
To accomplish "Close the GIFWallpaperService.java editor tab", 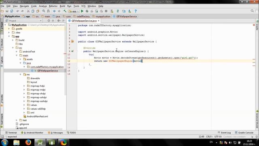I will 99,21.
